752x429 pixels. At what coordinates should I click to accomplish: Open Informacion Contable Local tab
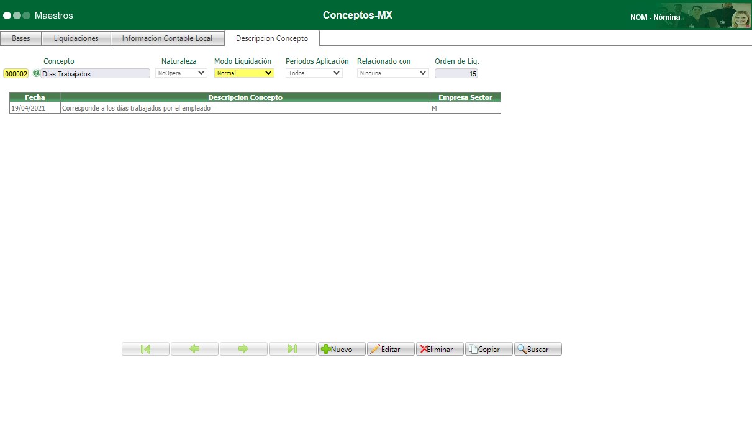coord(167,38)
